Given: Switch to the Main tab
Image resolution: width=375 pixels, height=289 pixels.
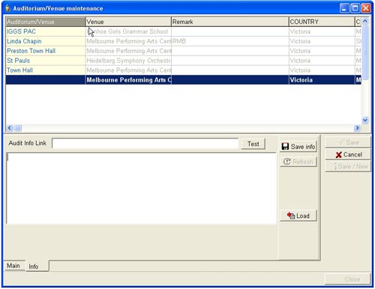Looking at the screenshot, I should click(x=13, y=266).
